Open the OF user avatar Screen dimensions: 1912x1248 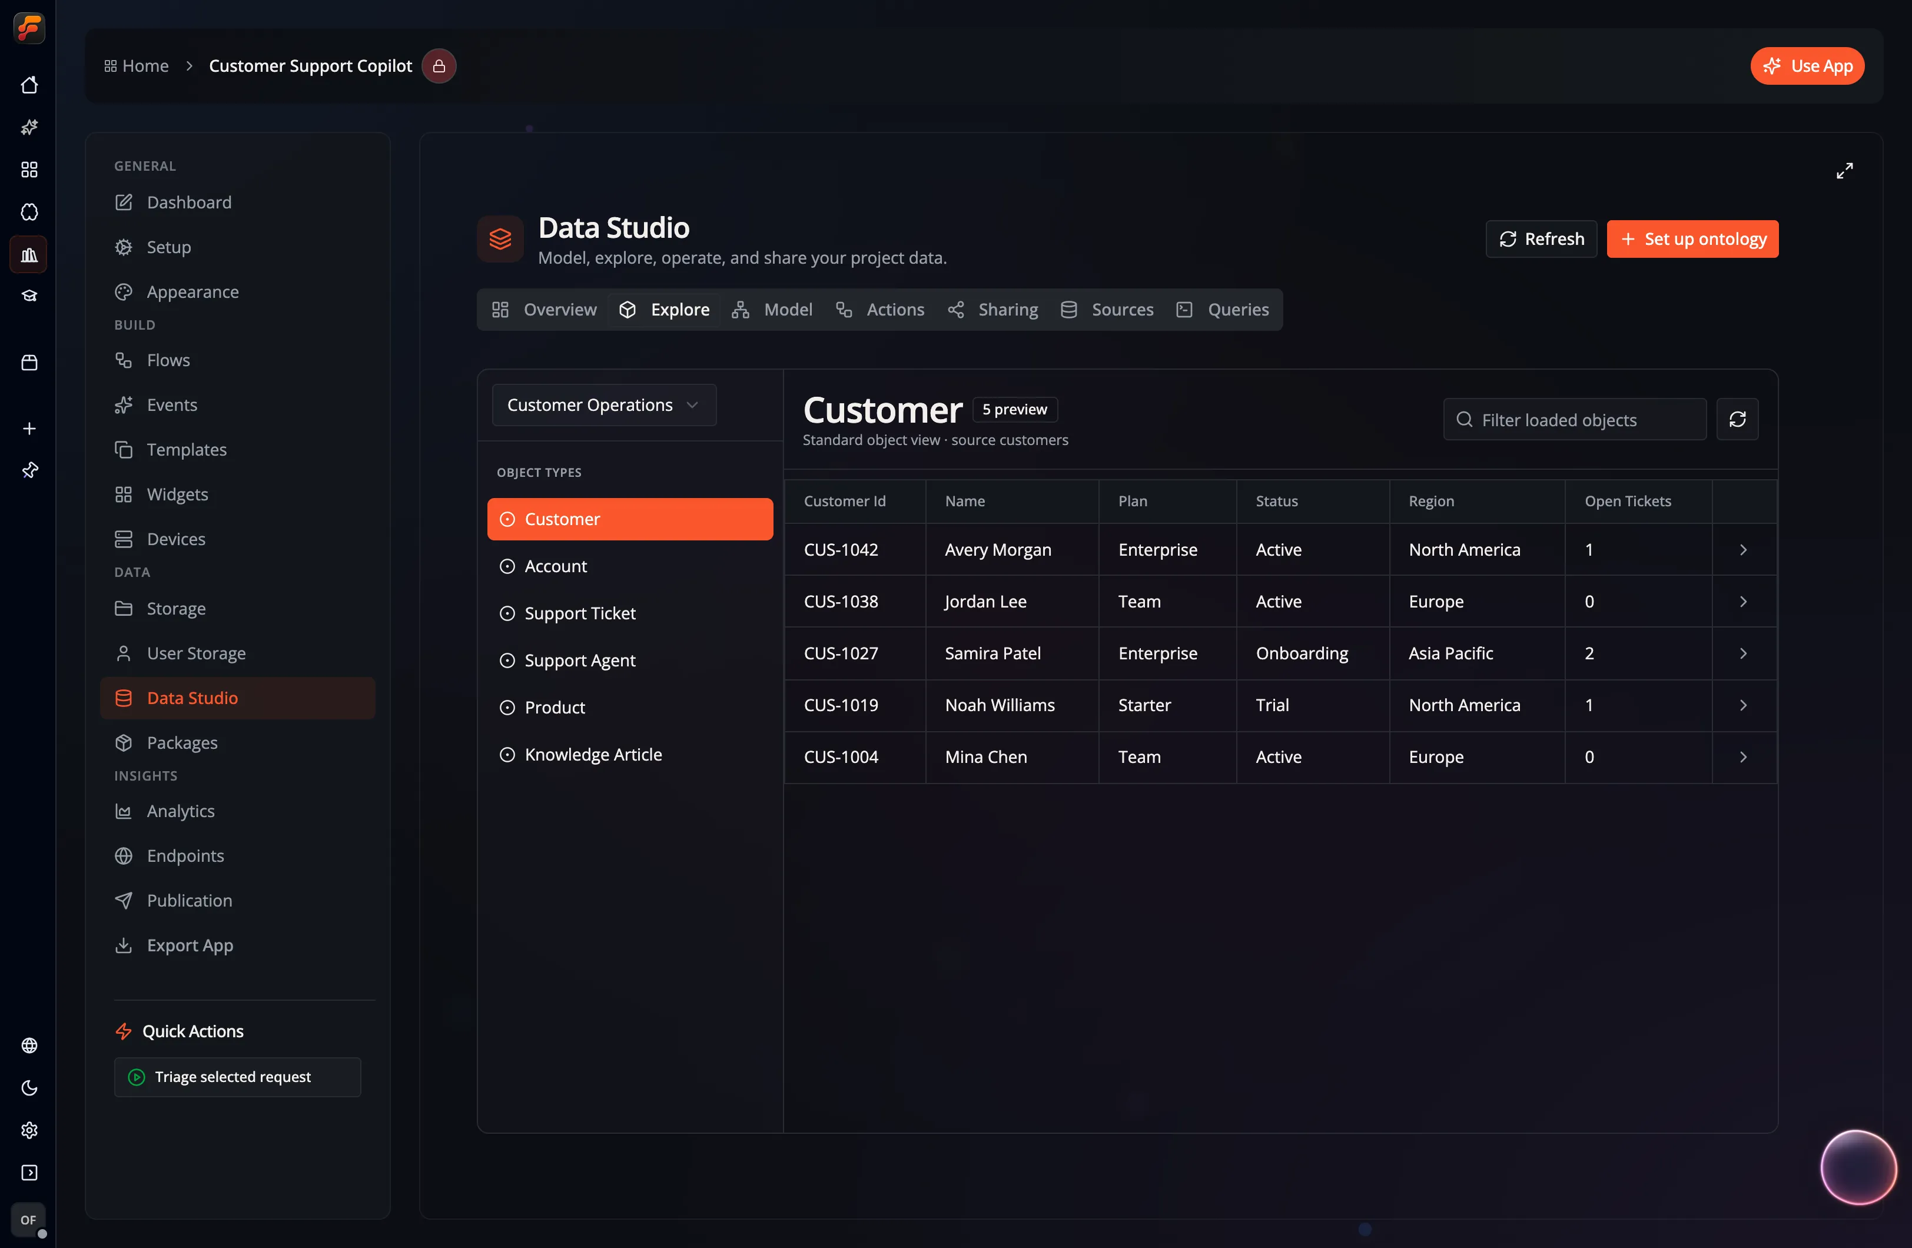[x=29, y=1220]
